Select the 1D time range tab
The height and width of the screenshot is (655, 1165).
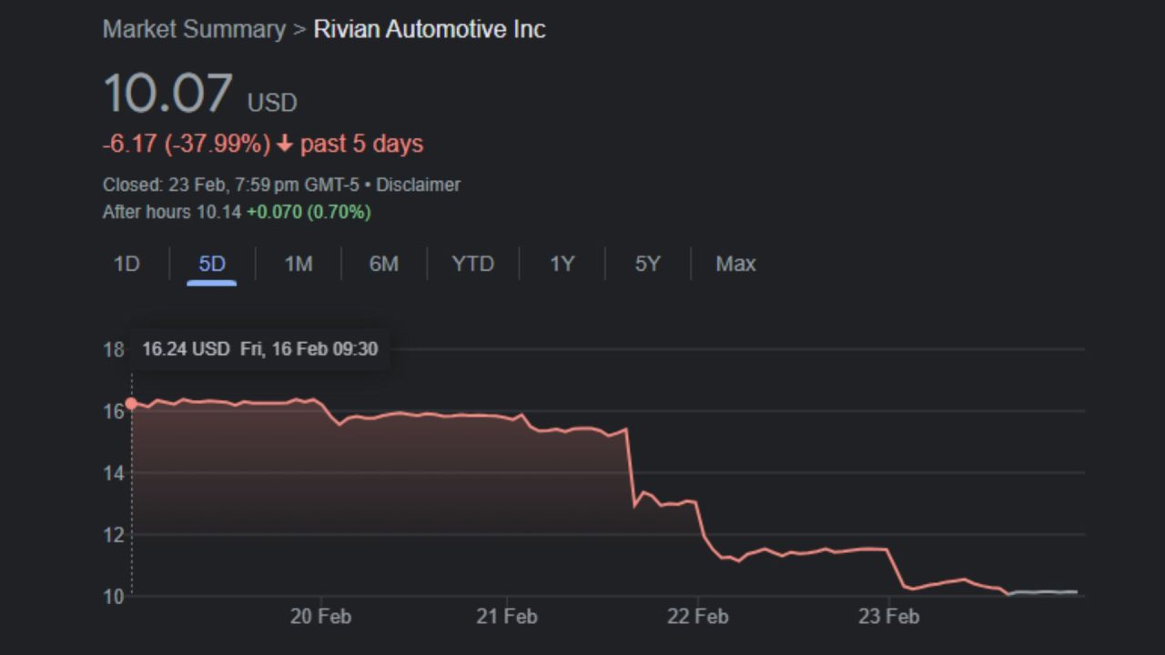pyautogui.click(x=127, y=264)
